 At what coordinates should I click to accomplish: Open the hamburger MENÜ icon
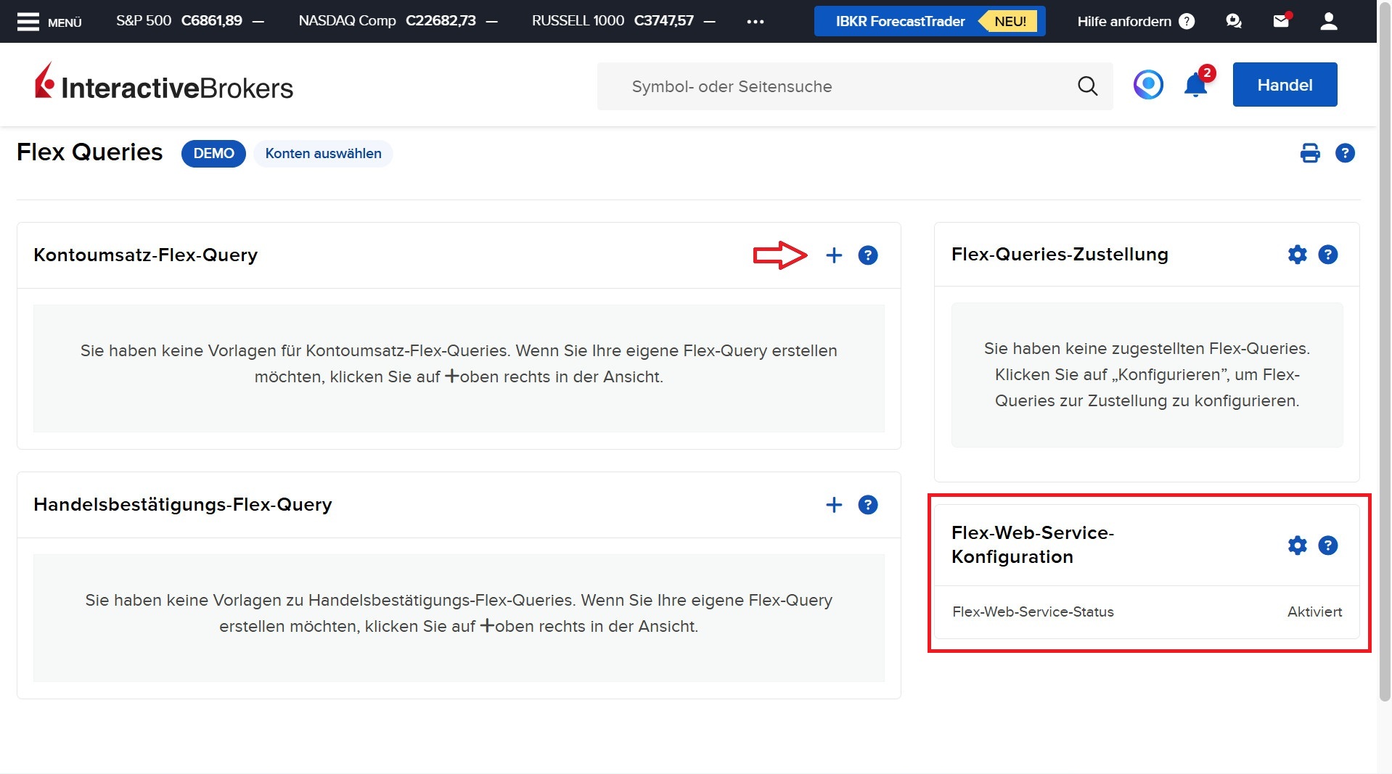coord(28,22)
